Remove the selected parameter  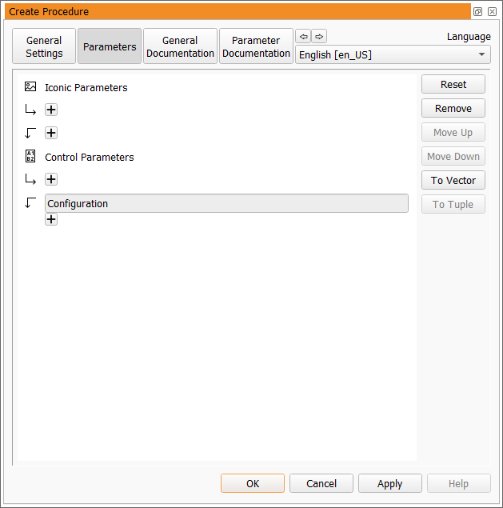tap(453, 109)
